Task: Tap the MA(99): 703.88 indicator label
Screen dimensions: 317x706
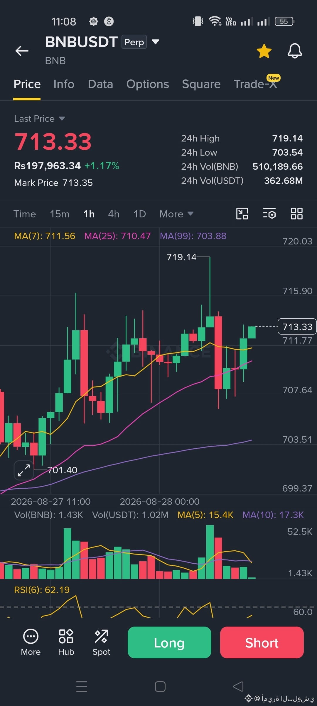Action: pyautogui.click(x=193, y=236)
